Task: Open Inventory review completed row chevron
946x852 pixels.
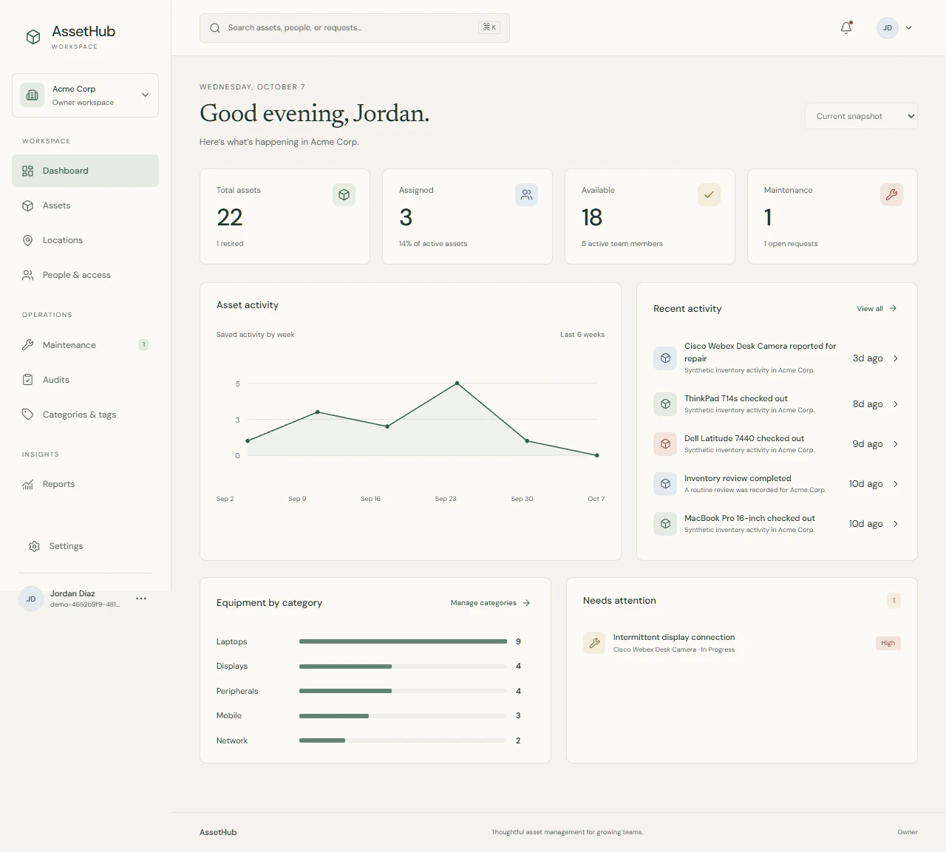Action: tap(896, 484)
